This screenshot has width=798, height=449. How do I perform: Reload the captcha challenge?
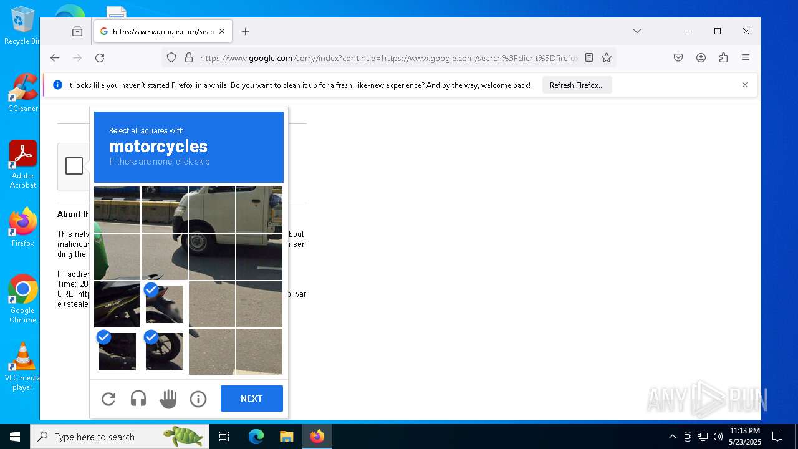tap(108, 398)
